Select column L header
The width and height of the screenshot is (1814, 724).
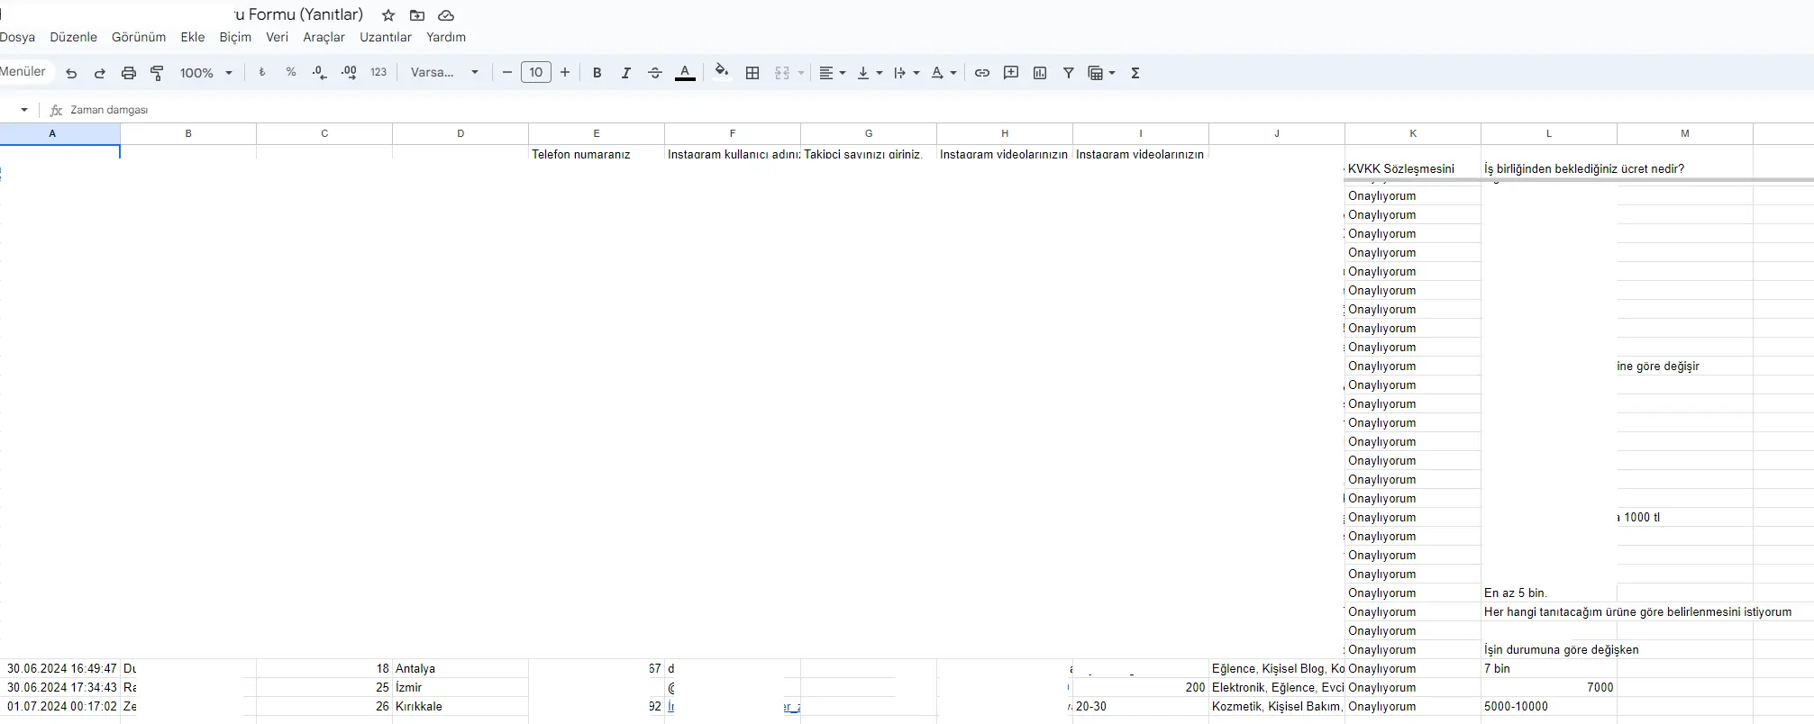[1549, 133]
